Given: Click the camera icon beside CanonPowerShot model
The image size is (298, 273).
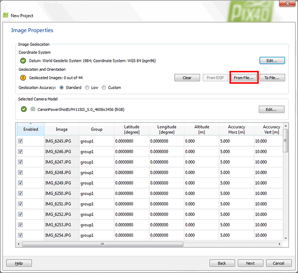Looking at the screenshot, I should 32,109.
